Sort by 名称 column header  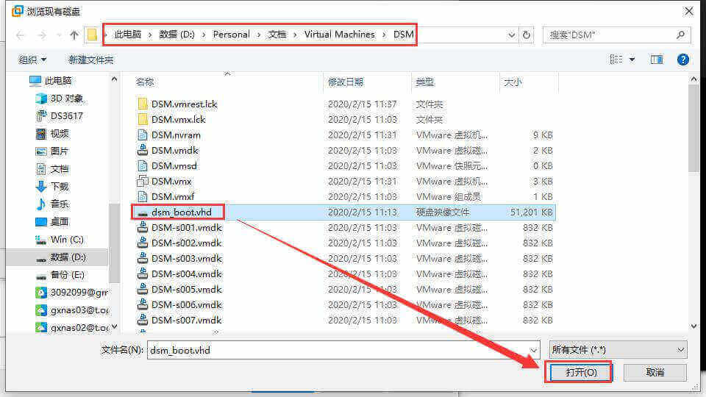145,82
